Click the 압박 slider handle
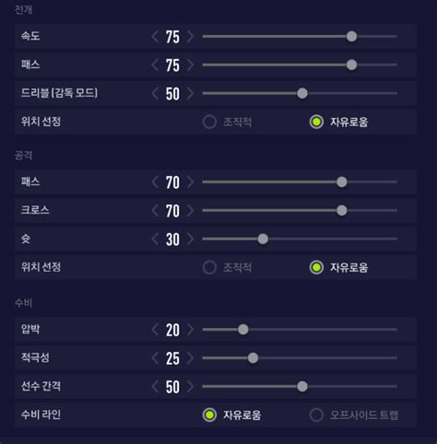This screenshot has height=444, width=437. 243,330
